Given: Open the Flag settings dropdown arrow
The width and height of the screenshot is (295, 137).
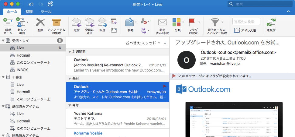Looking at the screenshot, I should (x=199, y=22).
